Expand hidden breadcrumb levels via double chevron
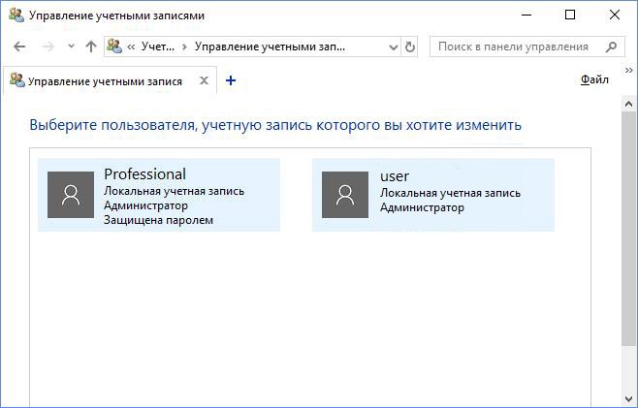Image resolution: width=638 pixels, height=408 pixels. pos(131,47)
